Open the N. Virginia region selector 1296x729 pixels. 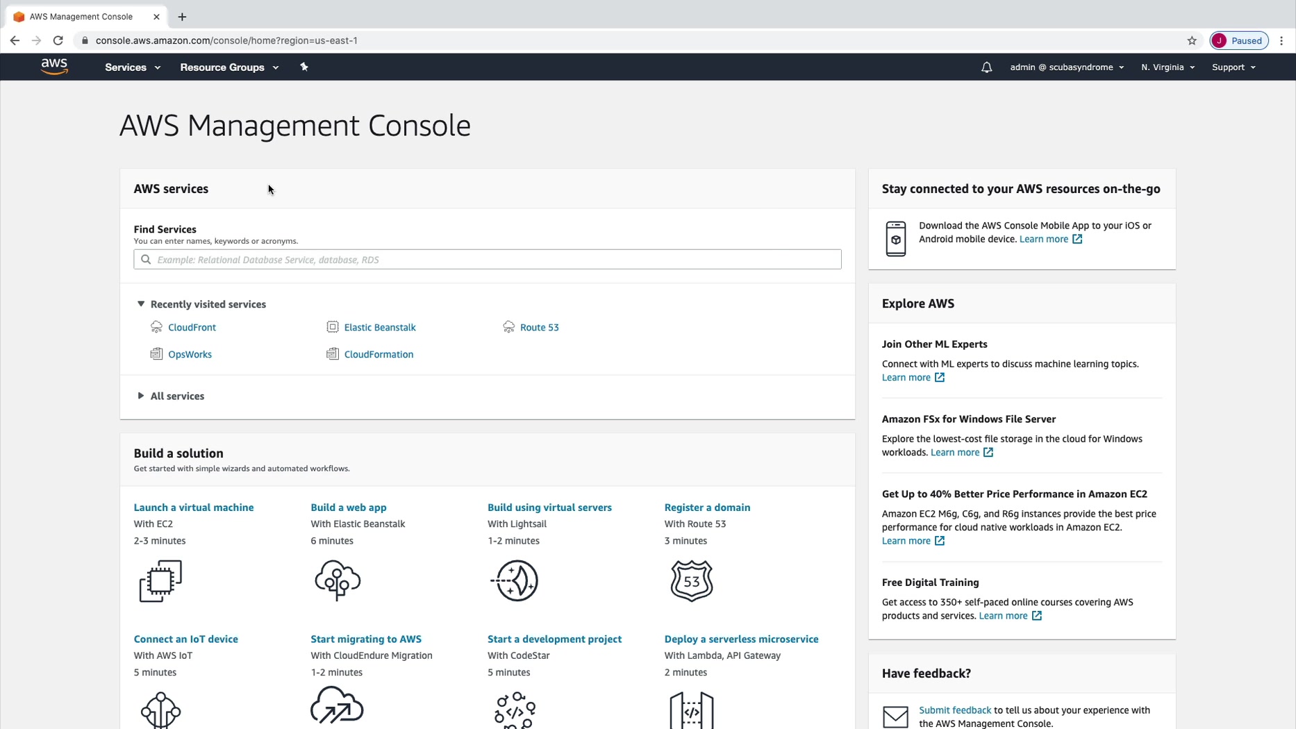pos(1168,67)
